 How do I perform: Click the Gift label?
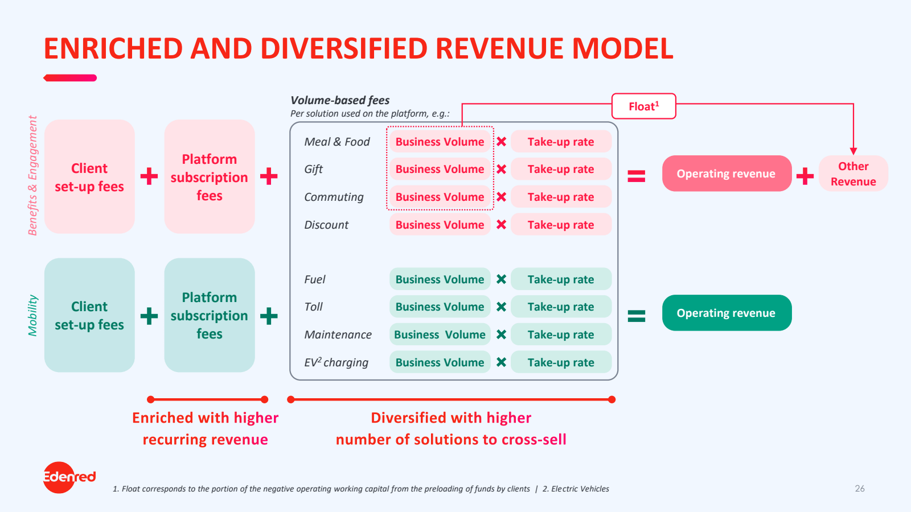coord(314,170)
